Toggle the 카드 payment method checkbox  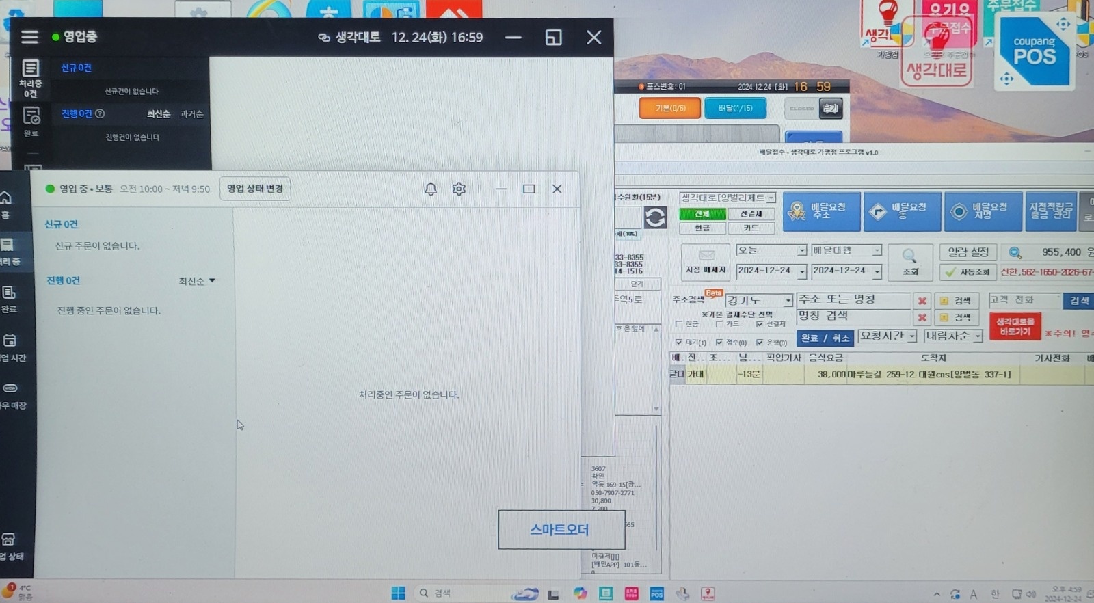tap(719, 324)
